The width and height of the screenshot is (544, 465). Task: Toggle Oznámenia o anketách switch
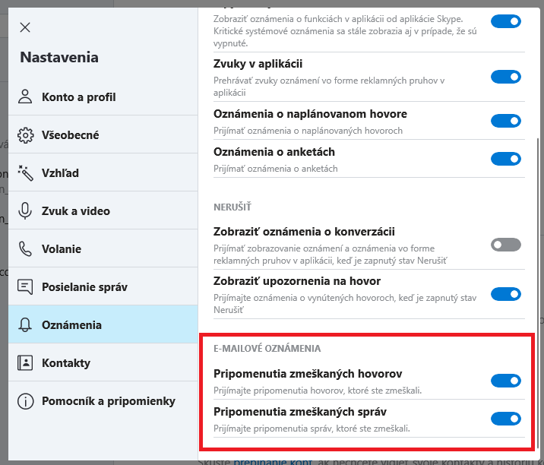click(506, 159)
